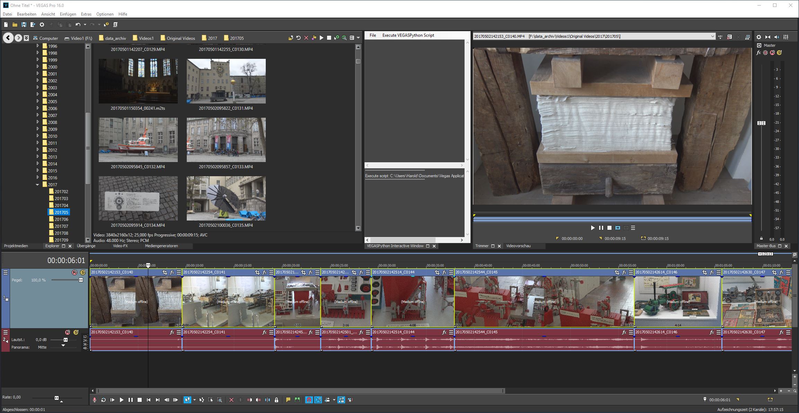Collapse the 2017 folder tree node
Image resolution: width=799 pixels, height=413 pixels.
37,185
